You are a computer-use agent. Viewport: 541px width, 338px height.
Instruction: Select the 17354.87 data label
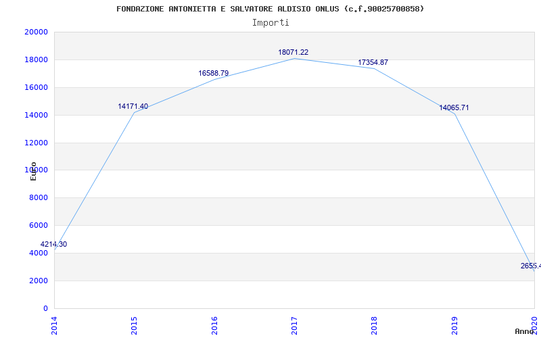click(373, 62)
